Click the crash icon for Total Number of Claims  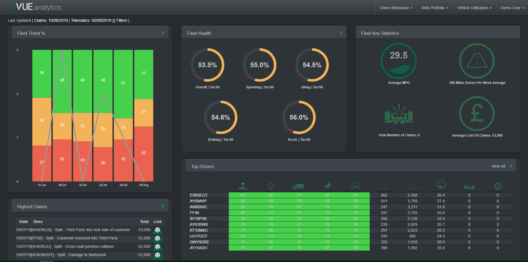pos(399,114)
